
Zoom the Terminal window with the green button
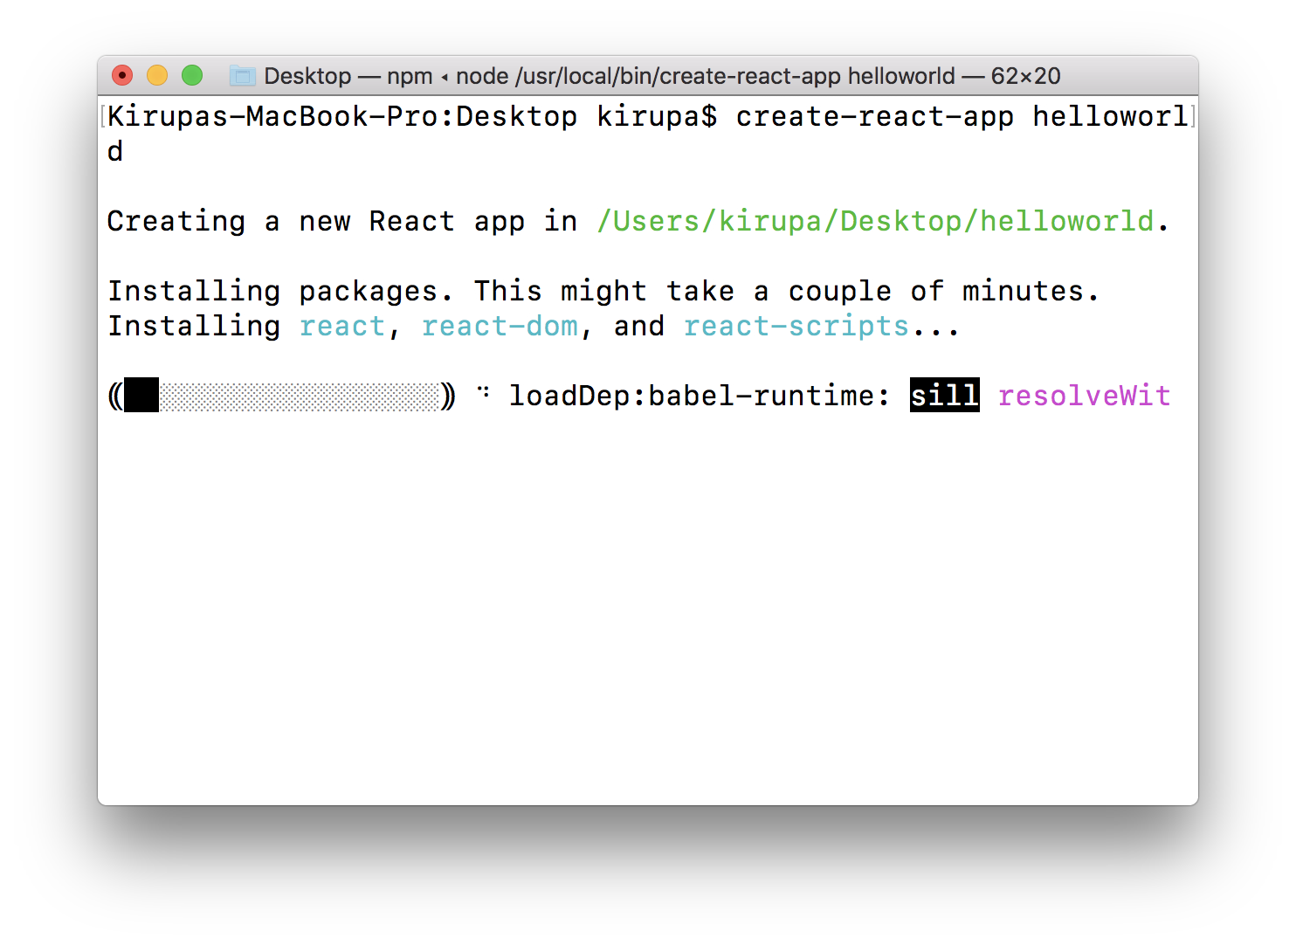(x=192, y=76)
